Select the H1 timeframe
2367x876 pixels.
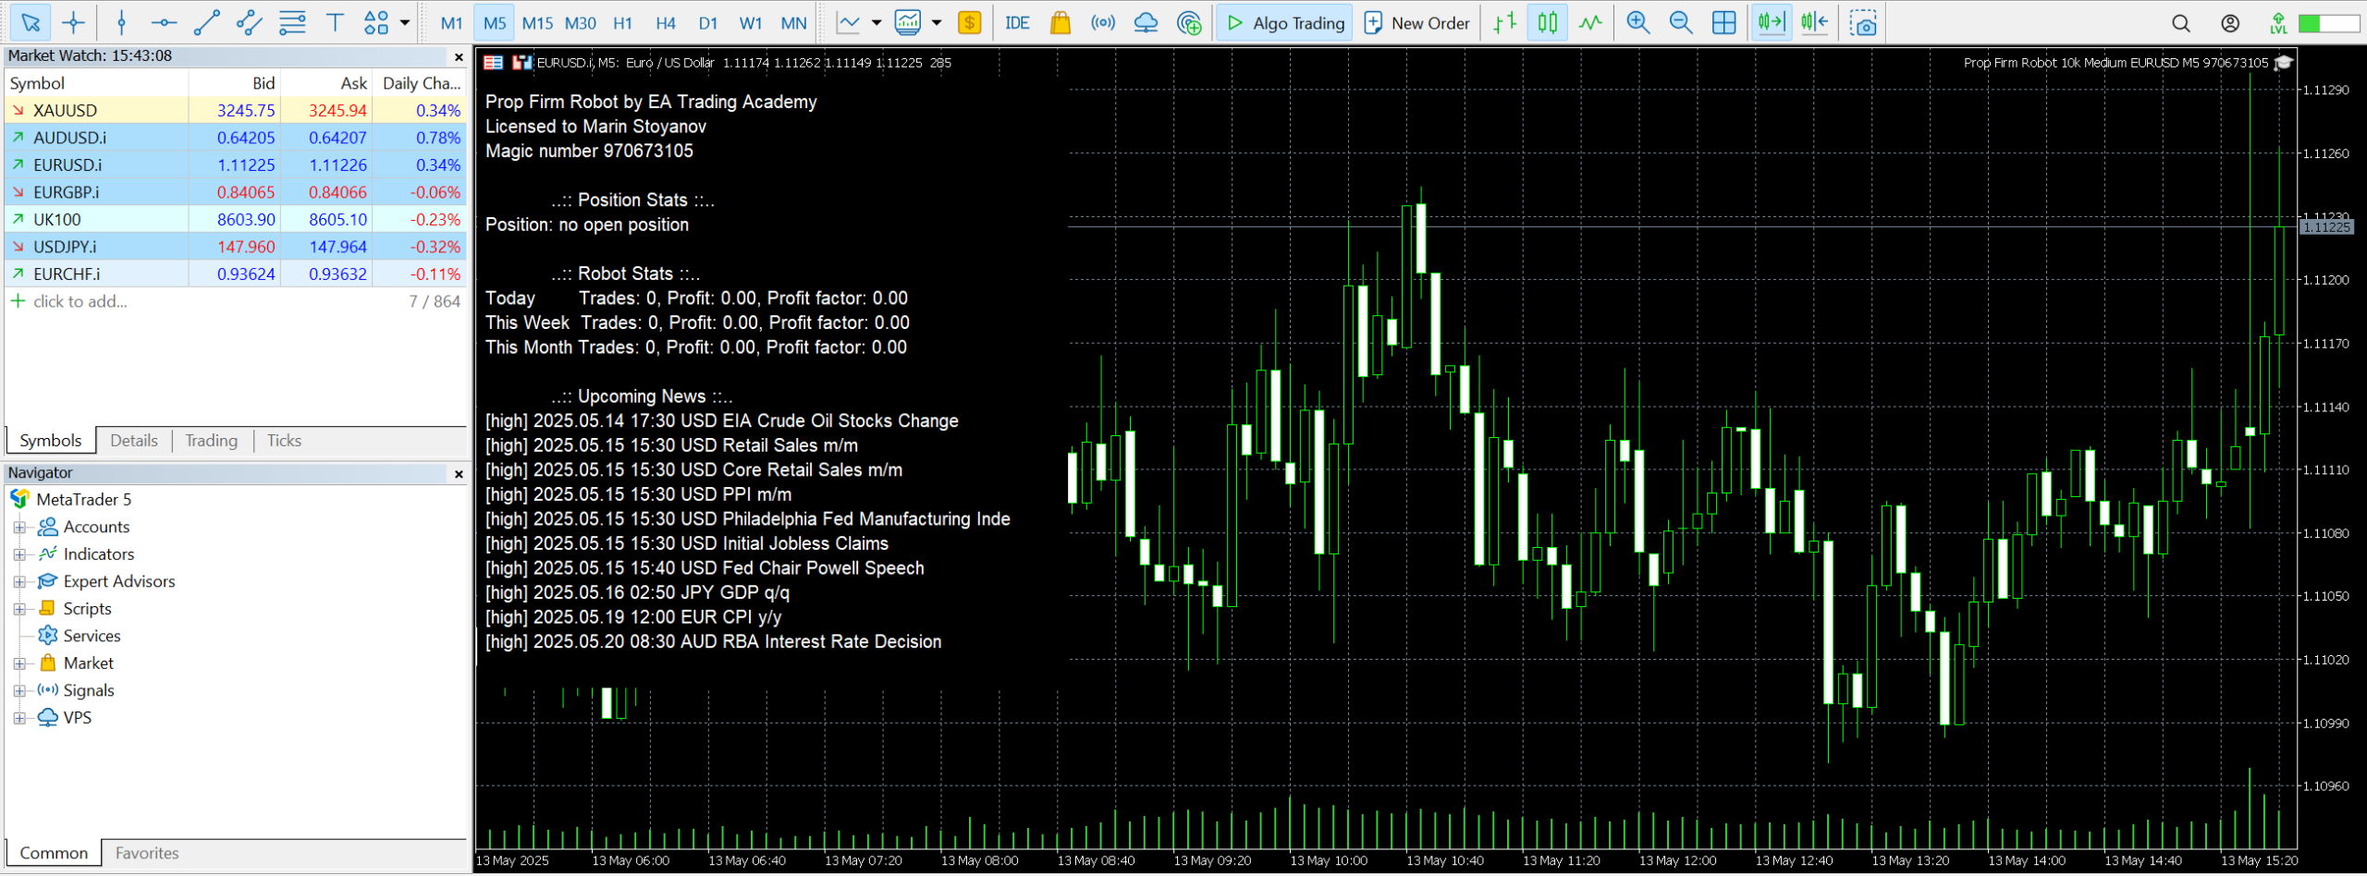(x=622, y=23)
